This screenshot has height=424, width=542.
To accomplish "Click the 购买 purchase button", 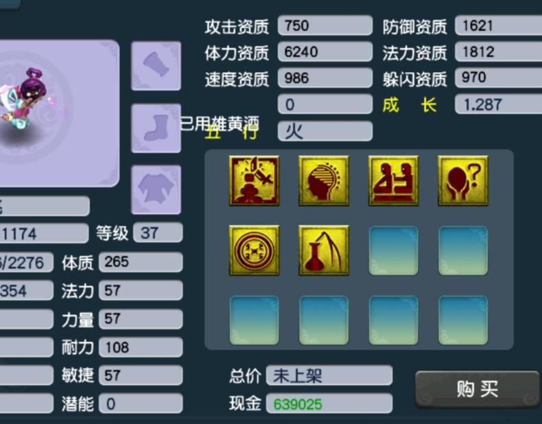I will [x=477, y=389].
